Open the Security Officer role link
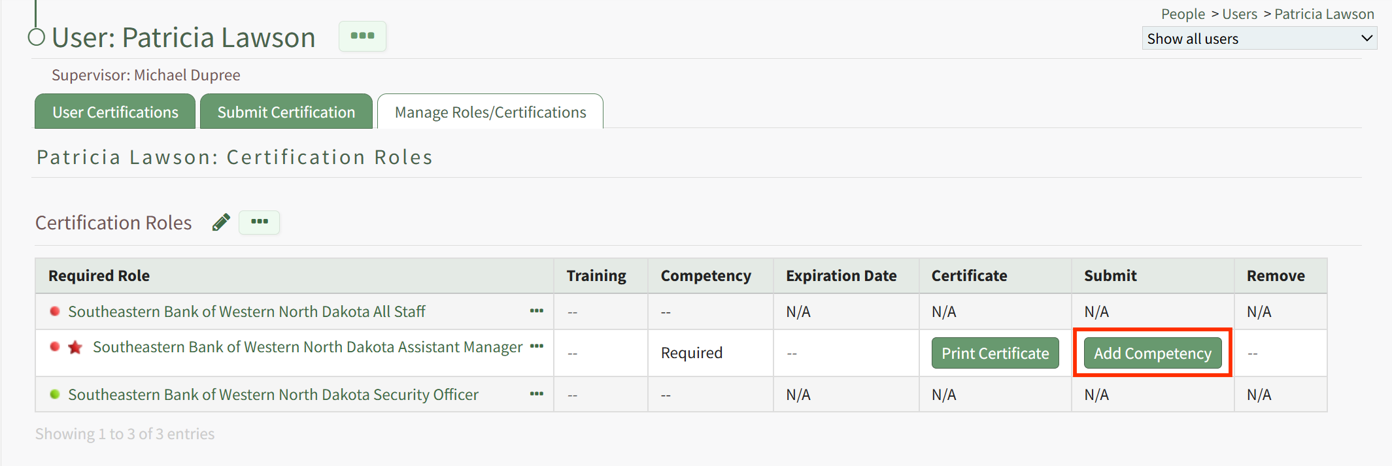Viewport: 1392px width, 466px height. coord(273,395)
